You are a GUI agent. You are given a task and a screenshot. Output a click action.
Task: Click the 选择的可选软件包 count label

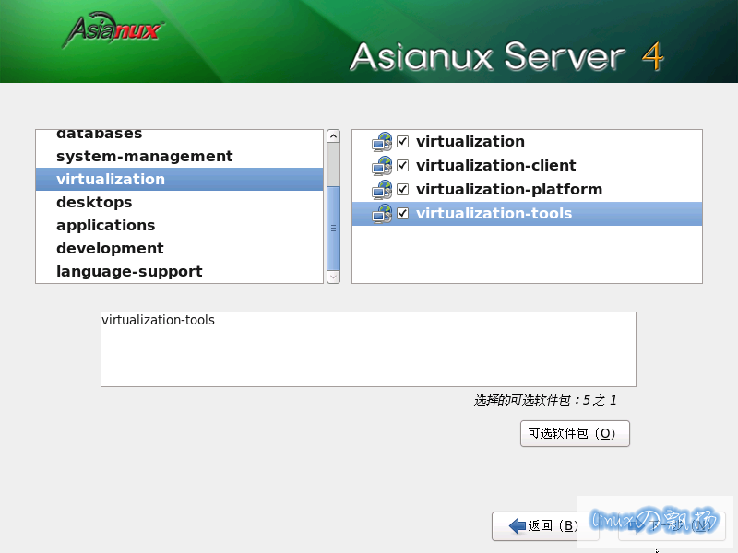point(545,400)
